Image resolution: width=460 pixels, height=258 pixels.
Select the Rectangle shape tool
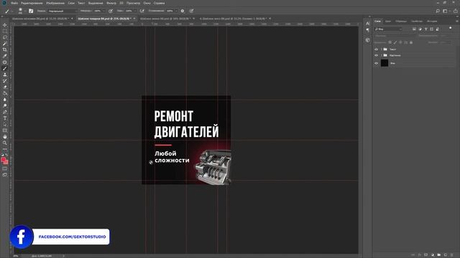click(x=5, y=130)
